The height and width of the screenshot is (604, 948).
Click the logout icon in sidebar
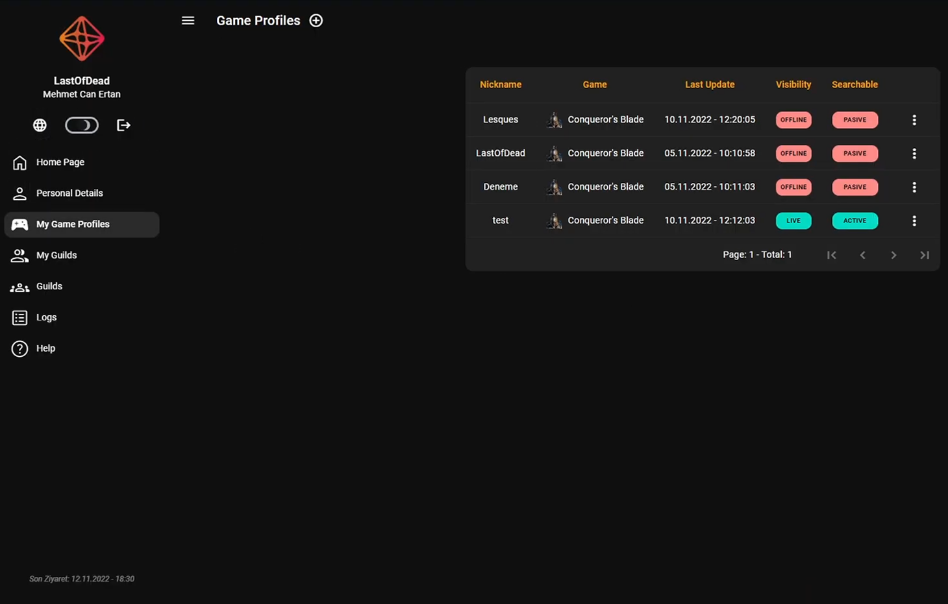[123, 125]
